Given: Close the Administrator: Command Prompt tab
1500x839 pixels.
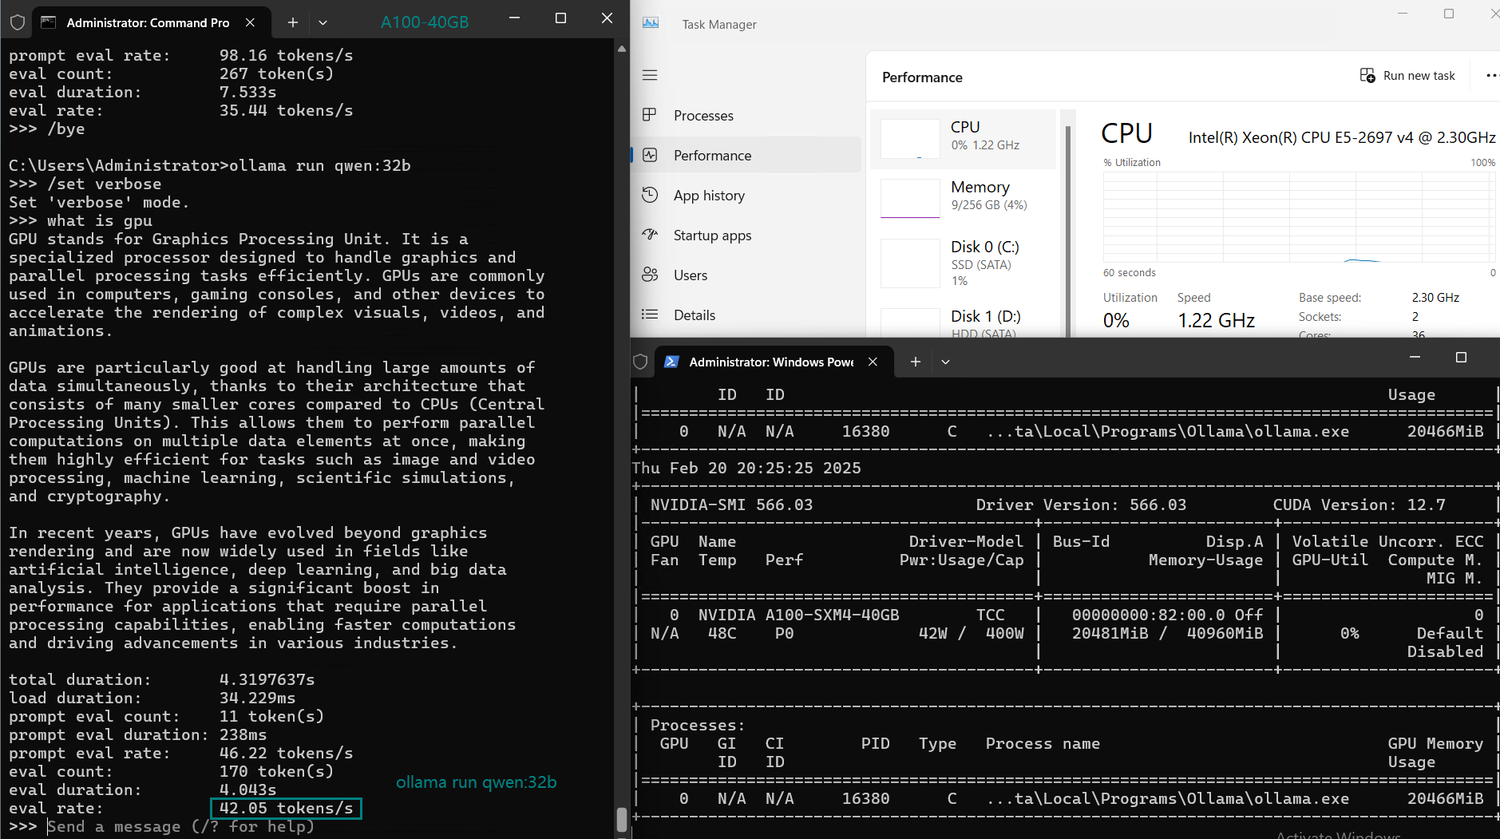Looking at the screenshot, I should [x=251, y=22].
